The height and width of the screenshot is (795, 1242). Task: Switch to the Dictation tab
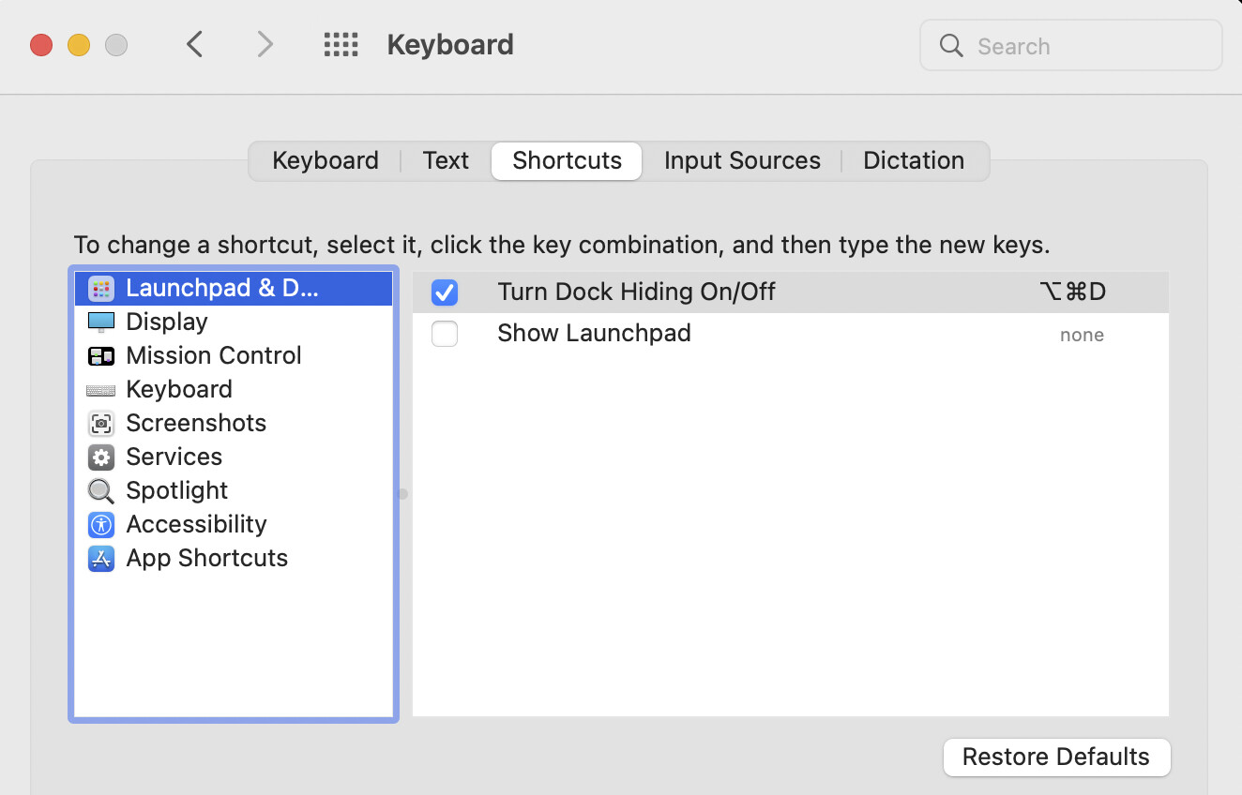914,161
